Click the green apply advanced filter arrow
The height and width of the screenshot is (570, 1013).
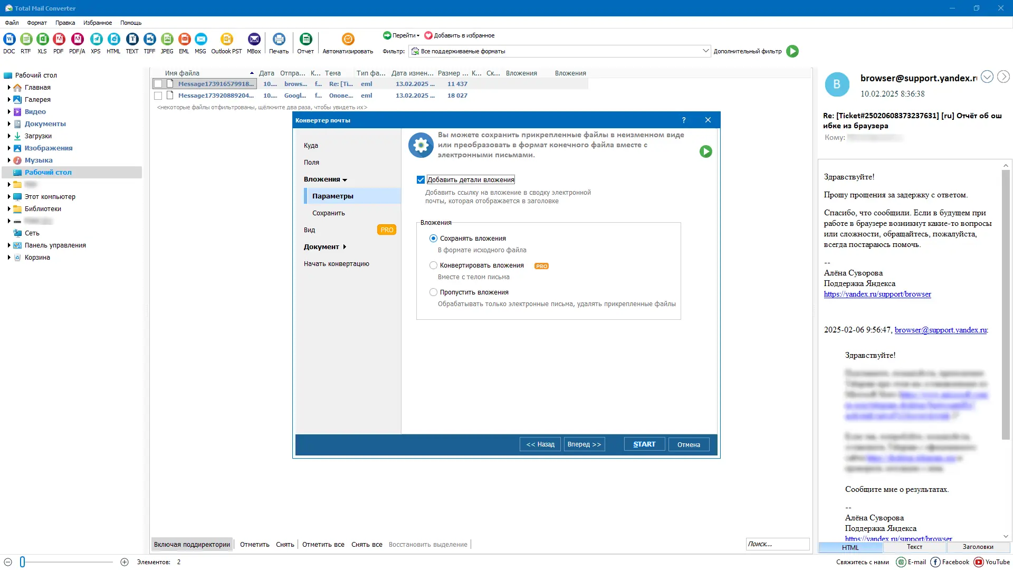click(x=792, y=51)
